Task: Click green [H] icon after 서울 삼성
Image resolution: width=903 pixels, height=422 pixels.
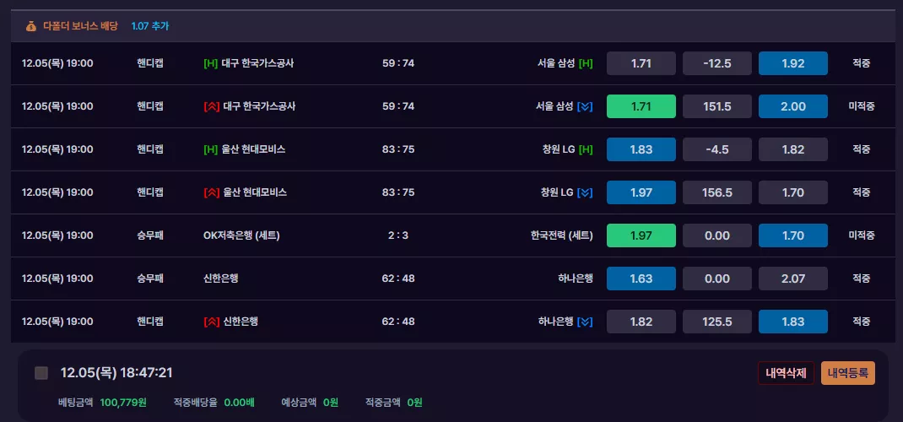Action: pyautogui.click(x=586, y=63)
